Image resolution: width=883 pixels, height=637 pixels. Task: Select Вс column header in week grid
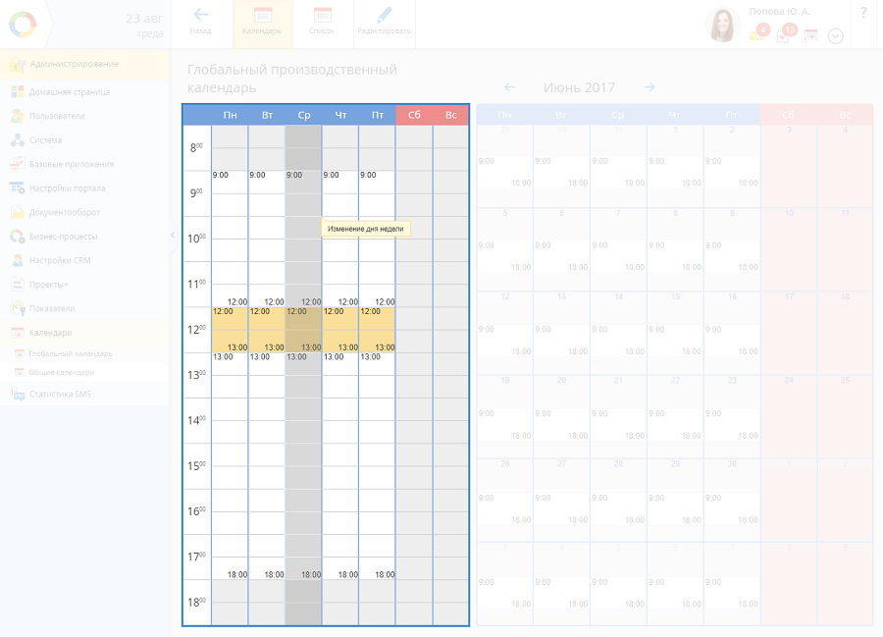point(451,115)
